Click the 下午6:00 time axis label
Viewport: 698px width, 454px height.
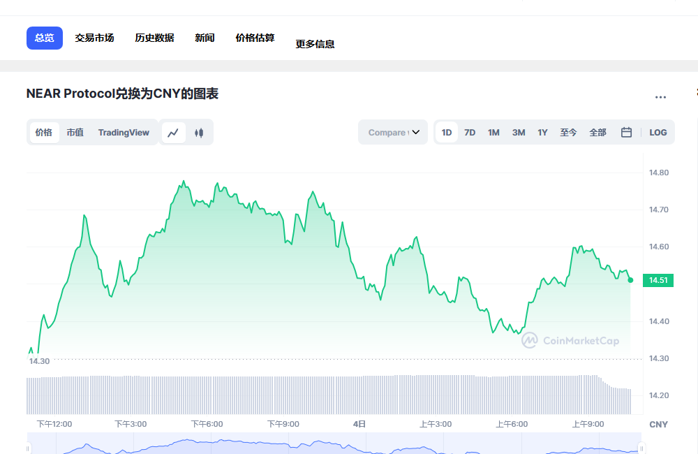coord(207,424)
